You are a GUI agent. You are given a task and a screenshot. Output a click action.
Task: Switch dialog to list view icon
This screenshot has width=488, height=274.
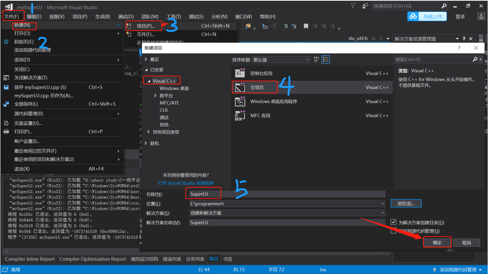pyautogui.click(x=326, y=59)
